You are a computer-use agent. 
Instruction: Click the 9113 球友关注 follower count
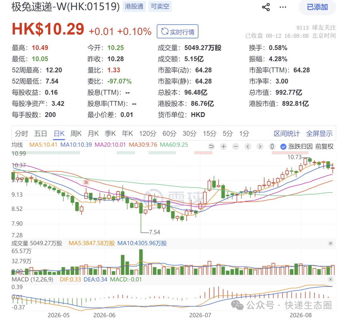316,28
